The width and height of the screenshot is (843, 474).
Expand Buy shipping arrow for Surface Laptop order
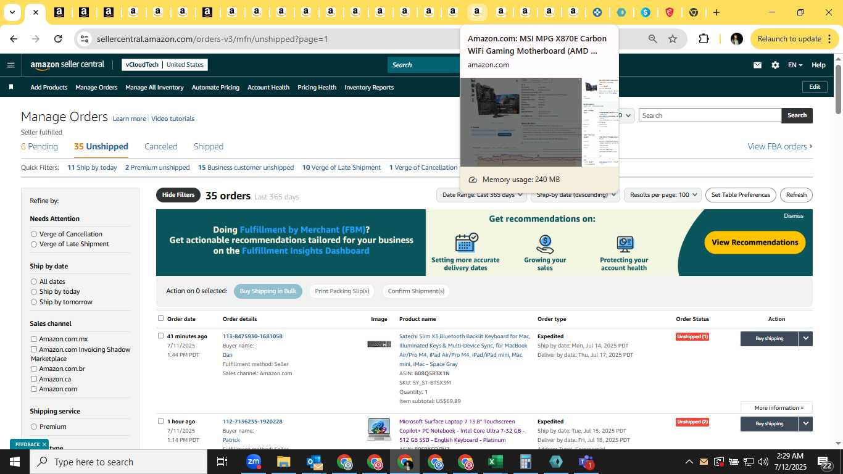click(805, 423)
